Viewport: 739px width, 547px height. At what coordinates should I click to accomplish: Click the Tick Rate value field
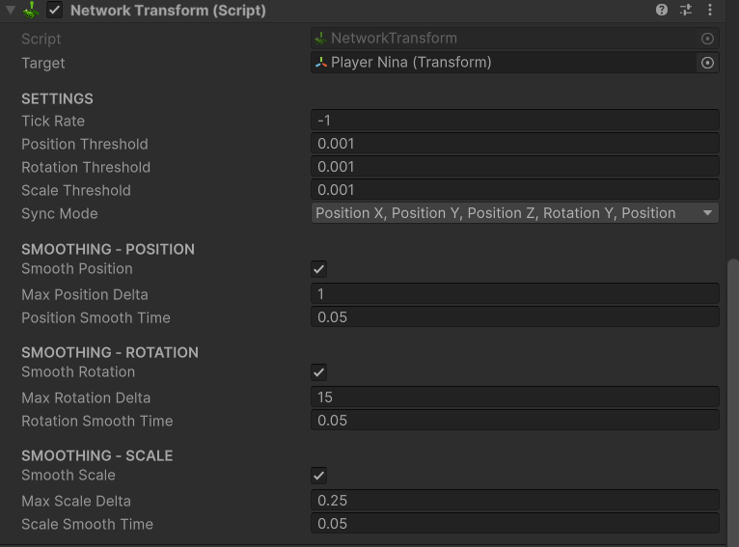[514, 121]
